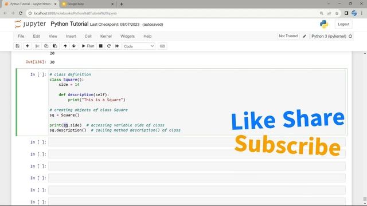This screenshot has height=206, width=367.
Task: Click the first empty cell below the Square code
Action: pyautogui.click(x=197, y=142)
